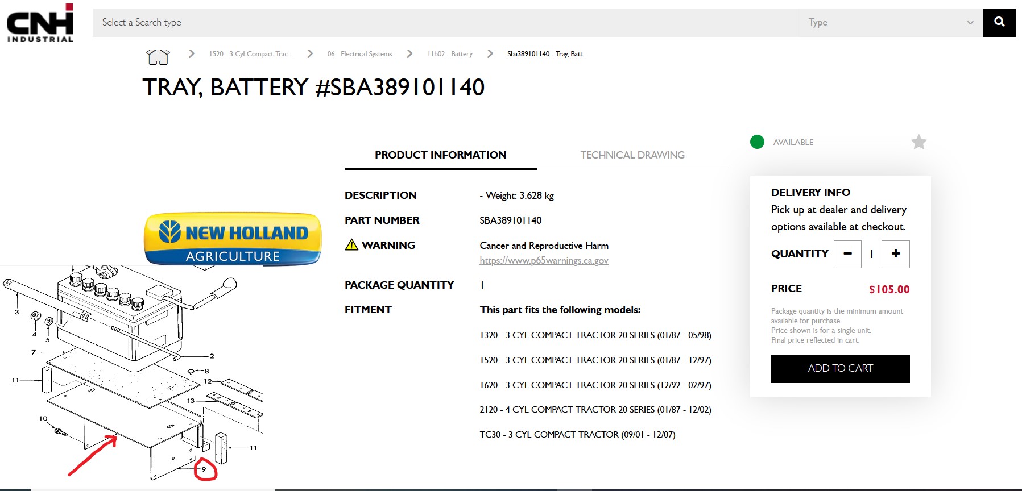The image size is (1022, 491).
Task: Click the Delivery Info heading
Action: [810, 193]
